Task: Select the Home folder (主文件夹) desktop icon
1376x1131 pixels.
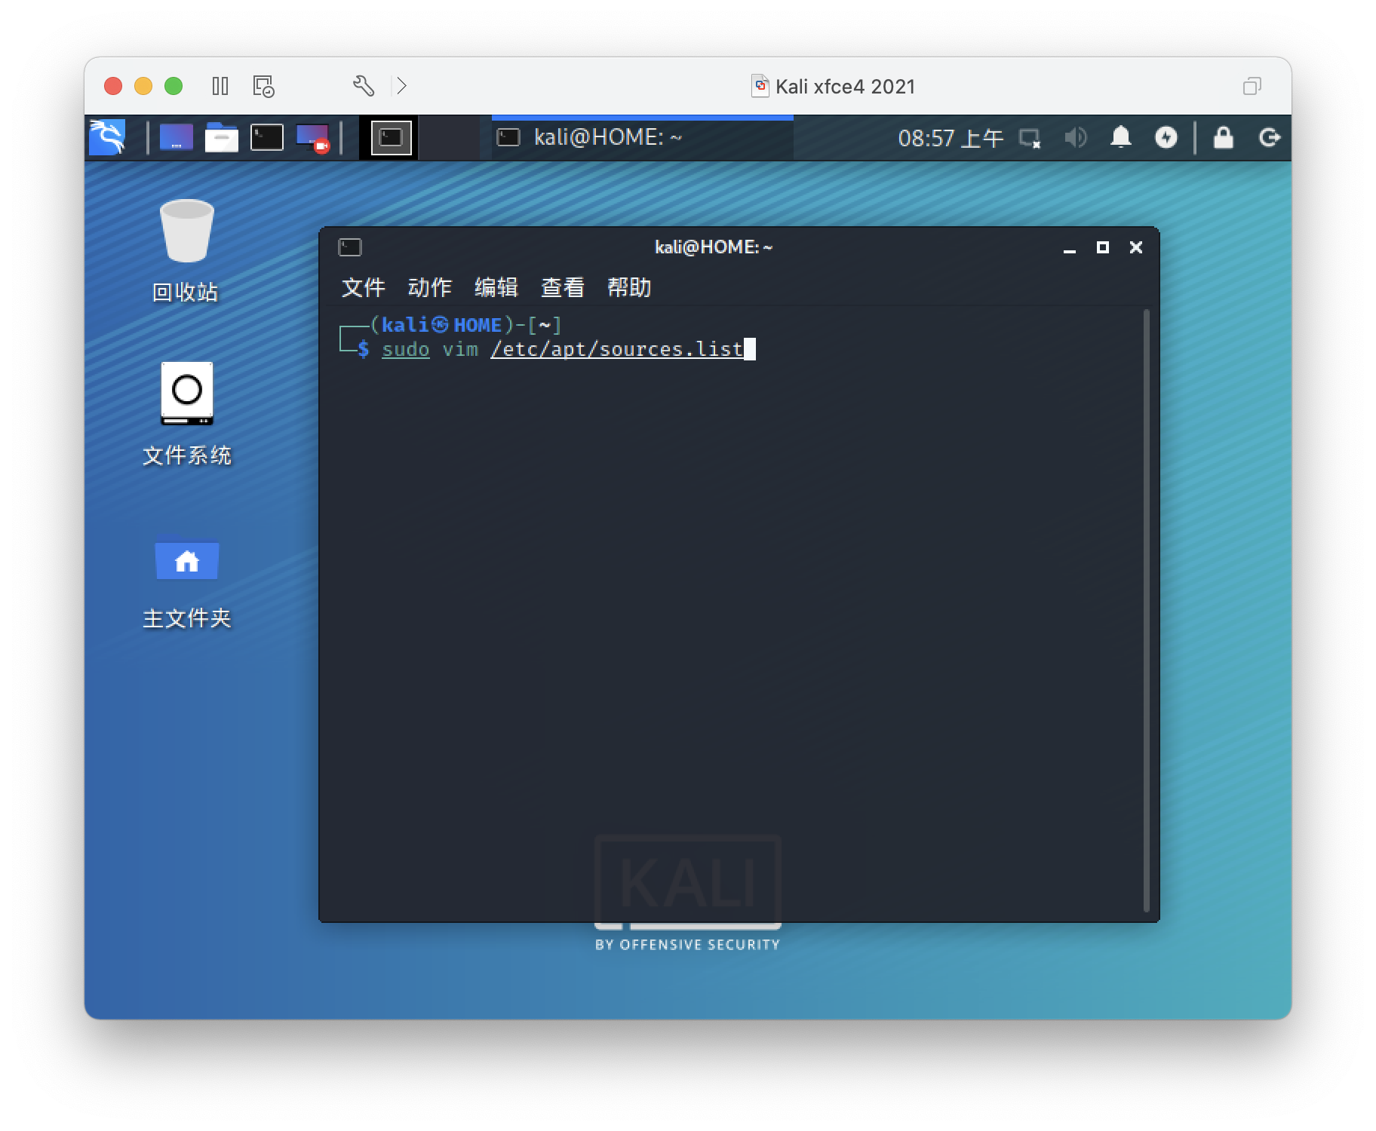Action: [186, 582]
